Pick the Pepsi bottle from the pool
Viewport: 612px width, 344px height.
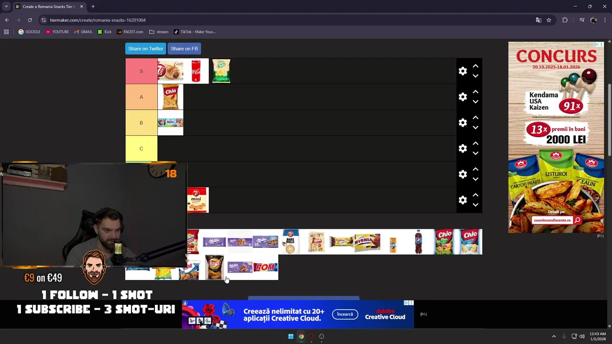point(418,242)
